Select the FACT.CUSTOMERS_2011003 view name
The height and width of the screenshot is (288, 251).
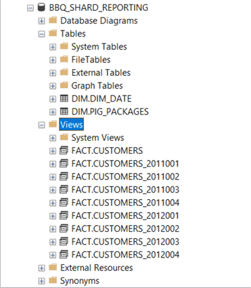point(125,190)
